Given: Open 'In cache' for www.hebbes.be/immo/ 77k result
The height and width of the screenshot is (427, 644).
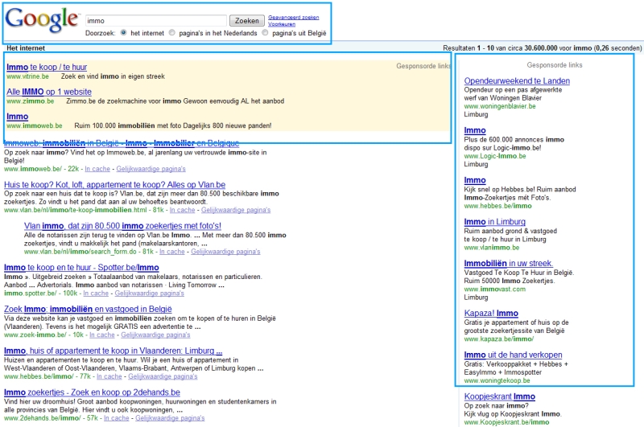Looking at the screenshot, I should [x=109, y=376].
